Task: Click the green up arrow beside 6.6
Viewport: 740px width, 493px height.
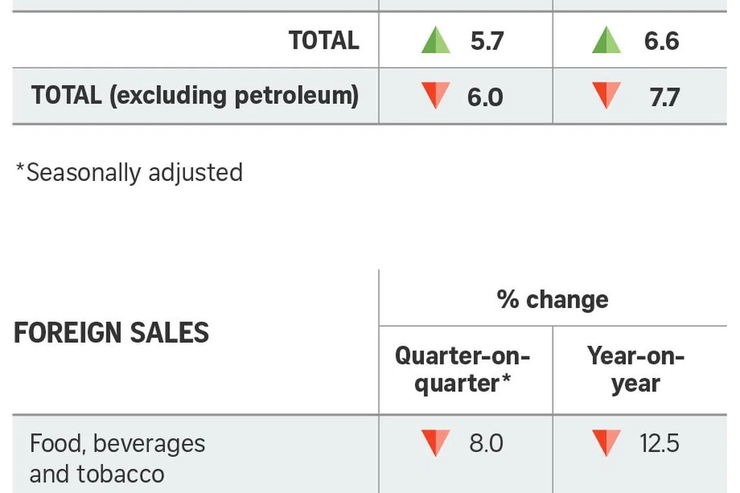Action: [x=607, y=41]
